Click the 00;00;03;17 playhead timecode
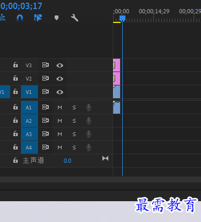 [21, 6]
